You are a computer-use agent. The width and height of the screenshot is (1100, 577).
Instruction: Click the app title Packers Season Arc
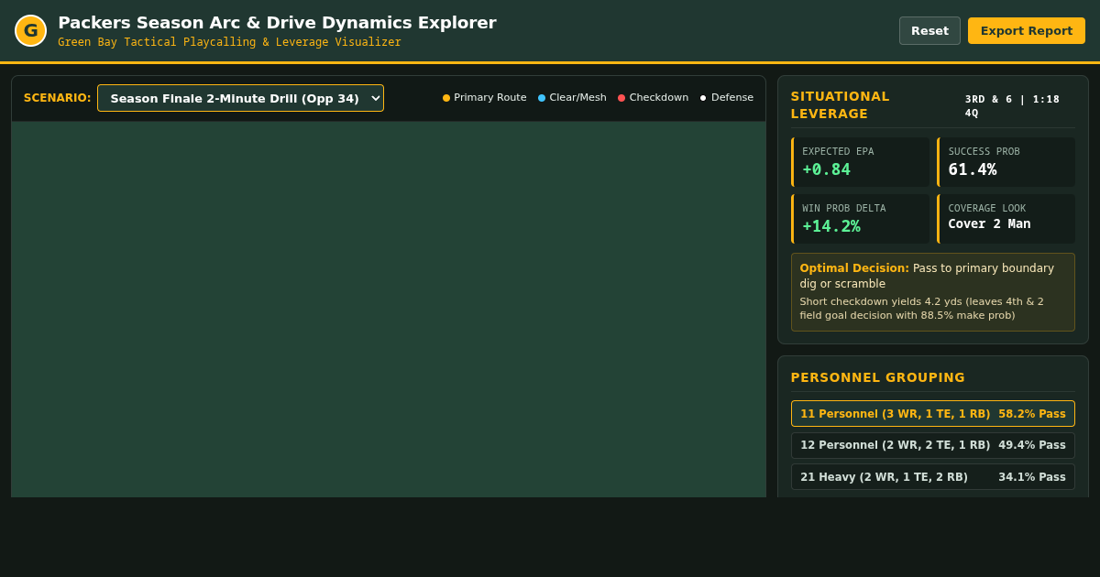click(x=277, y=23)
